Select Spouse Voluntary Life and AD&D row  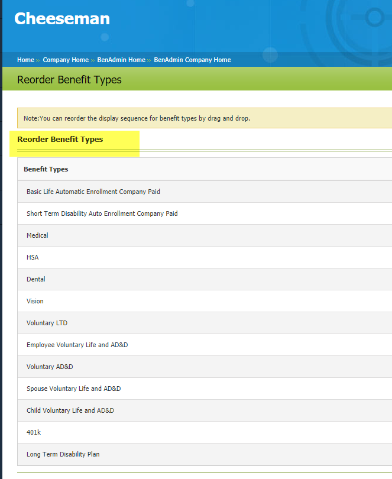point(73,389)
